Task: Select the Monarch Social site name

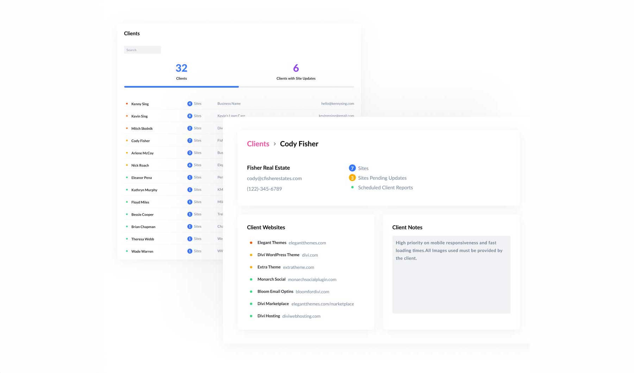Action: [272, 279]
